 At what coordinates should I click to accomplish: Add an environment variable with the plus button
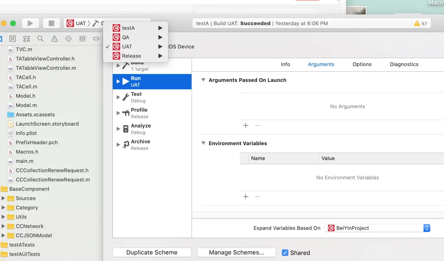pos(245,196)
